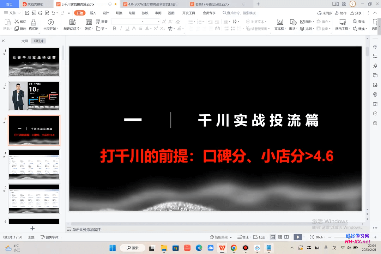Click the print icon in quick access toolbar
Screen dimensions: 381x254
click(40, 13)
